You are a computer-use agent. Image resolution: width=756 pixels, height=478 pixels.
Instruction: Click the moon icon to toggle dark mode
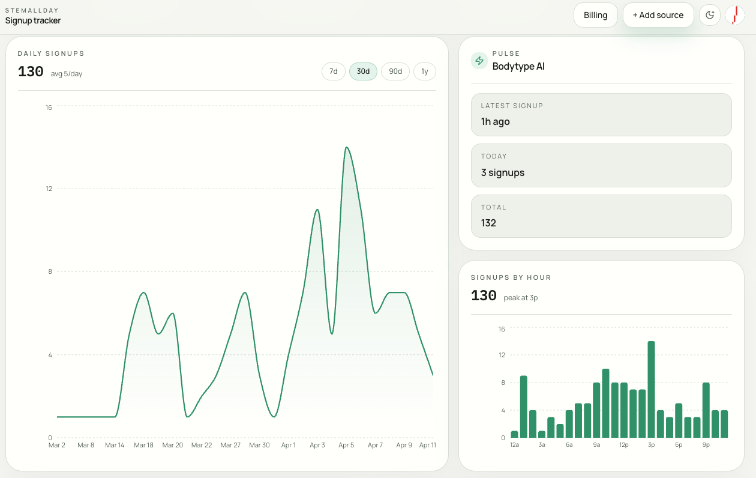710,15
